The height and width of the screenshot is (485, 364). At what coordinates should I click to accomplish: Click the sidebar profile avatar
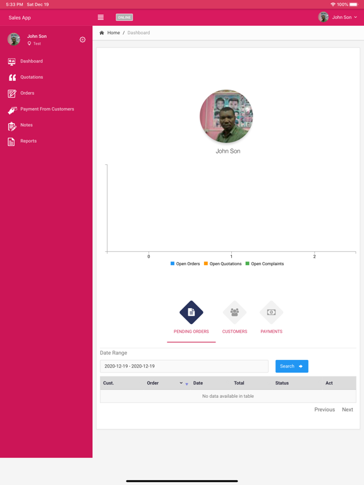click(14, 39)
